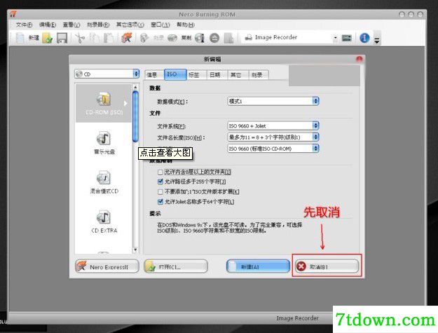Select the 音乐光盘 audio CD type
The height and width of the screenshot is (333, 438).
click(x=104, y=143)
